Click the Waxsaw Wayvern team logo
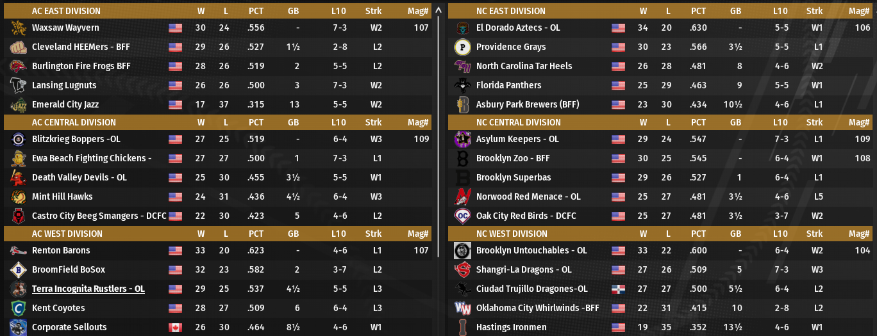The width and height of the screenshot is (877, 336). pos(18,28)
